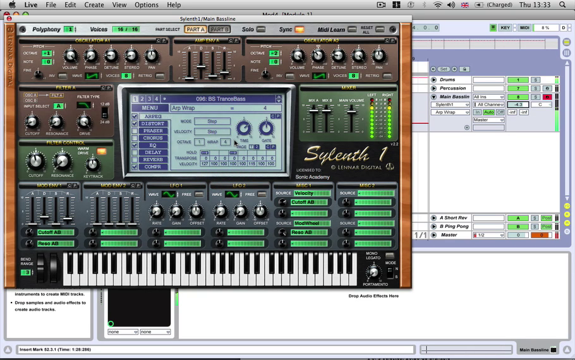Click the LFO 1 wave selector
Screen dimensions: 575x360
[x=169, y=195]
